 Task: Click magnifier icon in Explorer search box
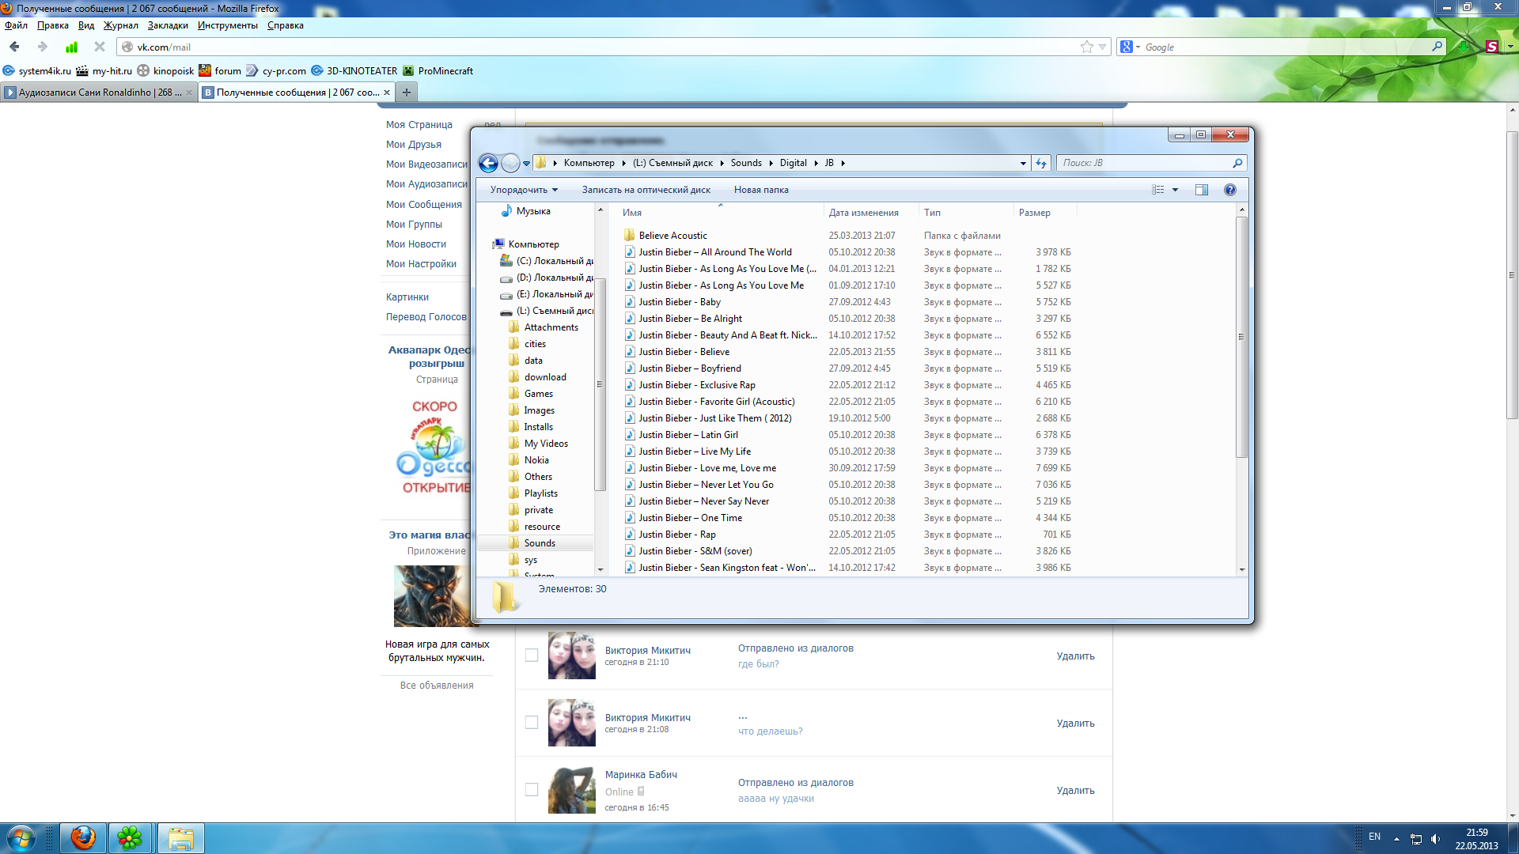[1238, 163]
